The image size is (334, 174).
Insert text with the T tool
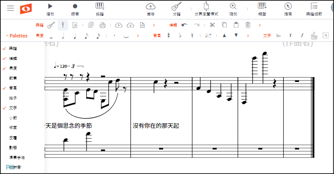pos(290,36)
